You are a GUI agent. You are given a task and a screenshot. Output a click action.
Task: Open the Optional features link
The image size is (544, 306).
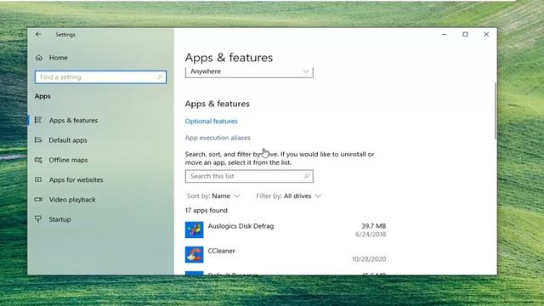[212, 121]
